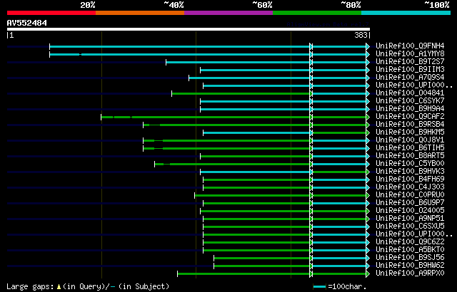
Task: Select the UniRef100_B6TIH5 label
Action: [x=410, y=148]
